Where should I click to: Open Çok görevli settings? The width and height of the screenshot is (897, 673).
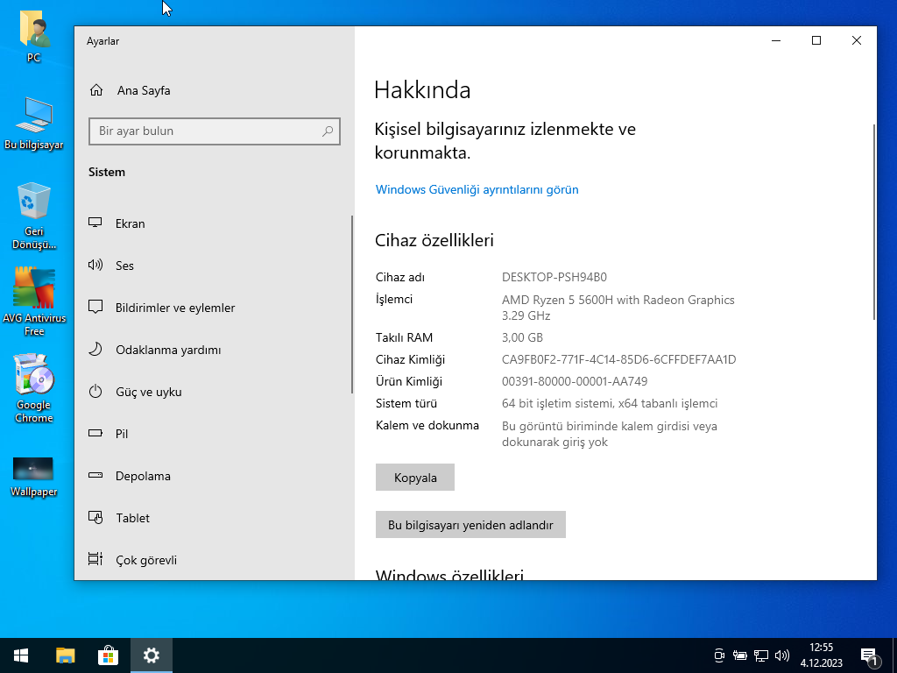tap(213, 560)
